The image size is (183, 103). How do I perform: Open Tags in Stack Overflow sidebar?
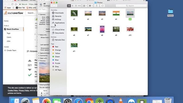pyautogui.click(x=8, y=33)
